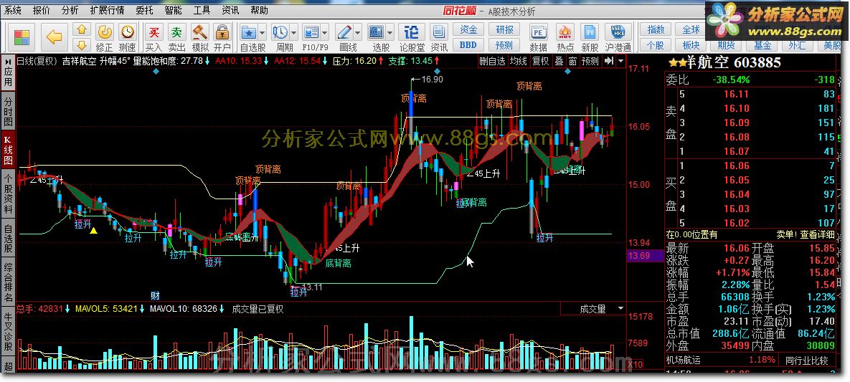Click the 研报 button
850x382 pixels.
pos(504,30)
